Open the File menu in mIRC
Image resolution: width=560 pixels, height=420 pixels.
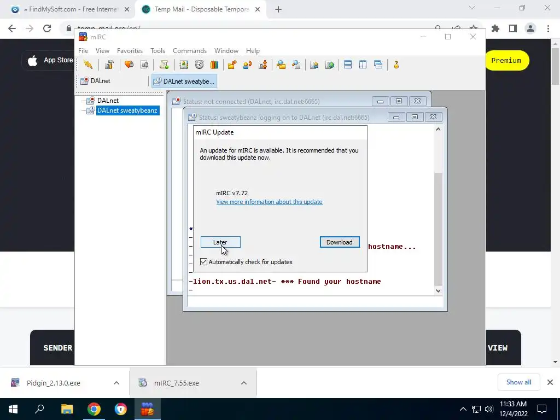tap(83, 51)
